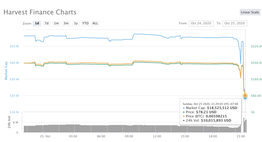
Task: Select the 1y zoom range
Action: [x=76, y=23]
